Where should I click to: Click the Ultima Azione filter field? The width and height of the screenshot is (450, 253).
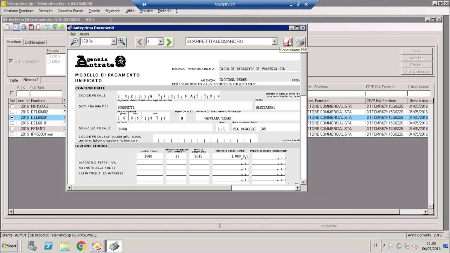(x=419, y=93)
